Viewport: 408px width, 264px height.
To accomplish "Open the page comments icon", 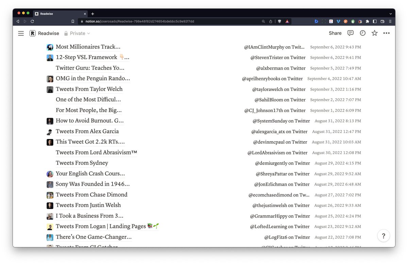I will 351,33.
